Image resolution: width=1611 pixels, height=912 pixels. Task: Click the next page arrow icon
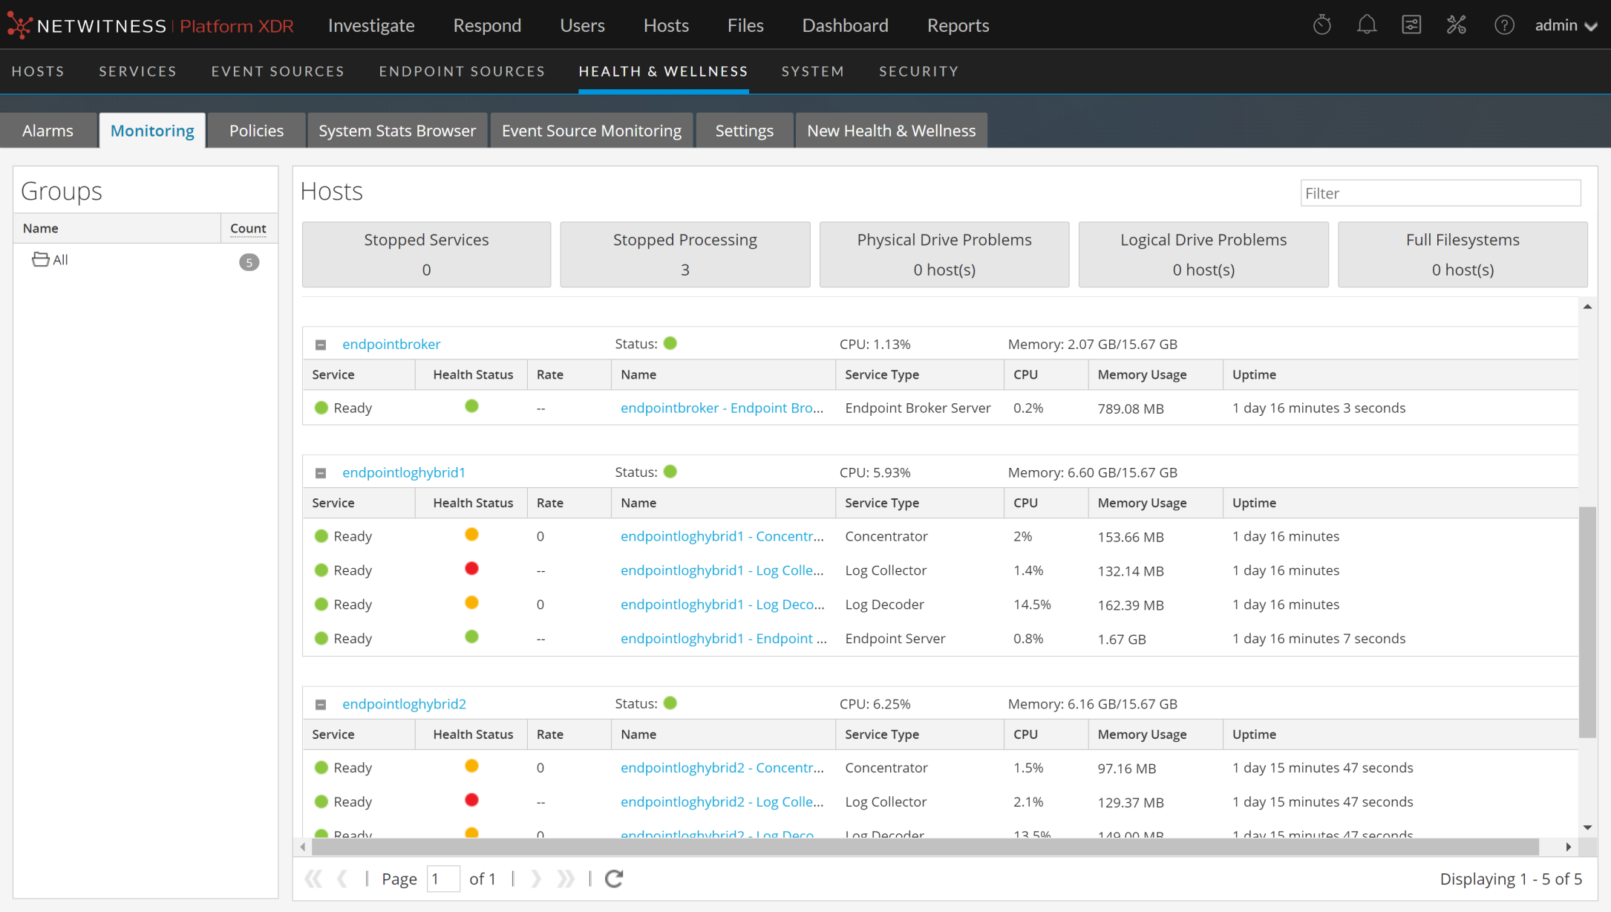click(536, 879)
